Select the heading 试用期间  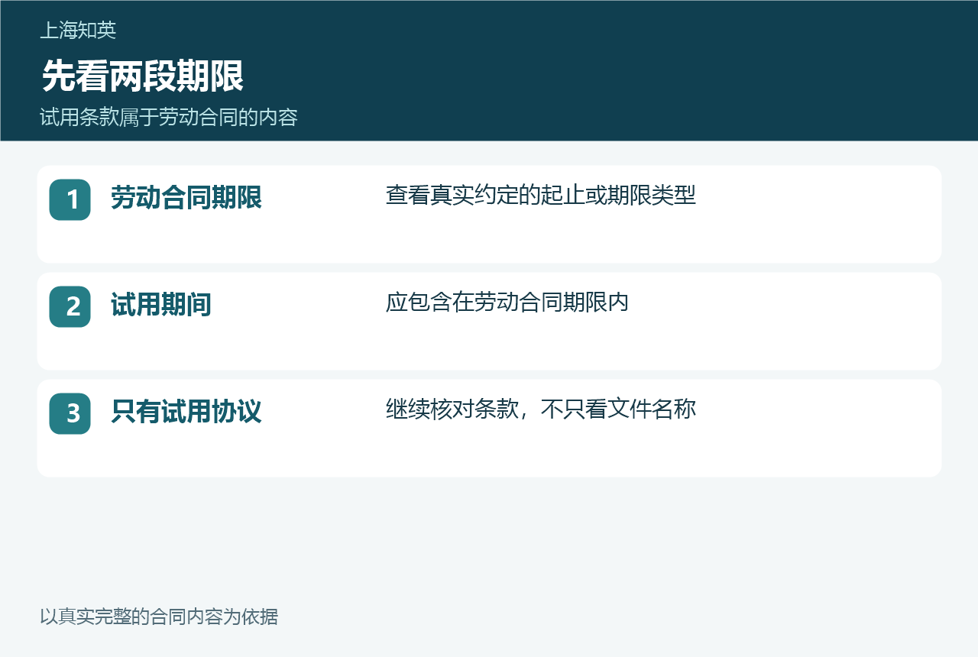click(161, 305)
